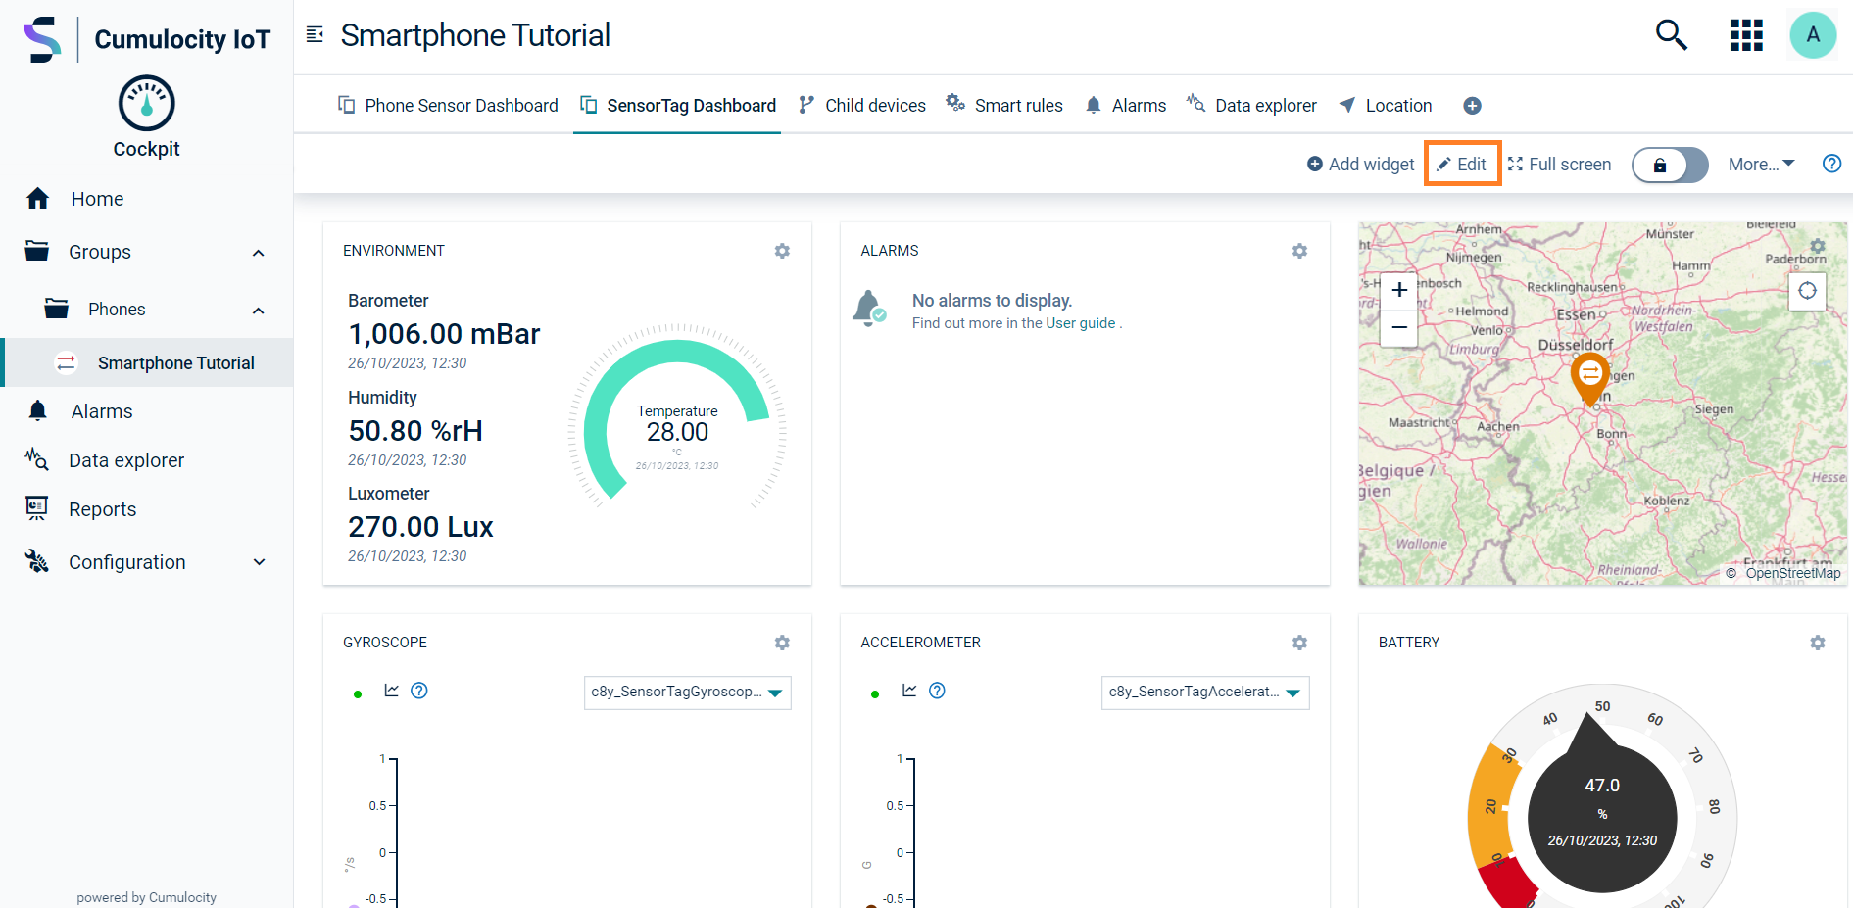Open the c8y_SensorTagGyroscope series dropdown
The image size is (1853, 908).
point(687,693)
